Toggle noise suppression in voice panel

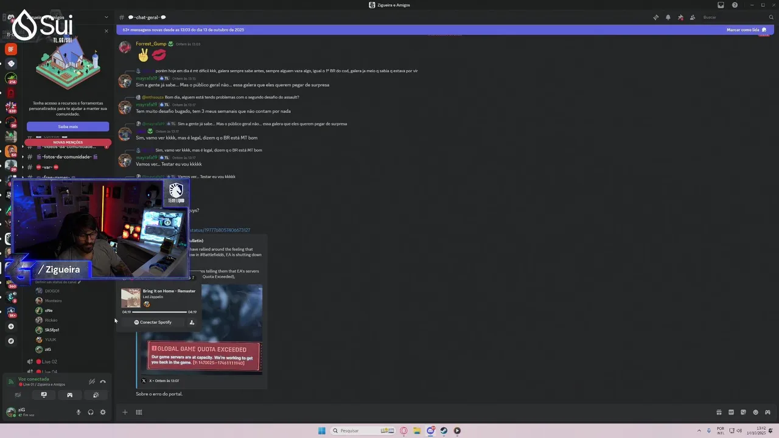(92, 381)
